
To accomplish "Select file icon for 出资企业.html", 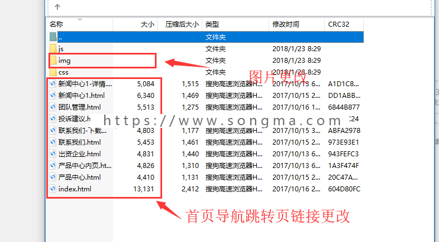I will coord(53,154).
